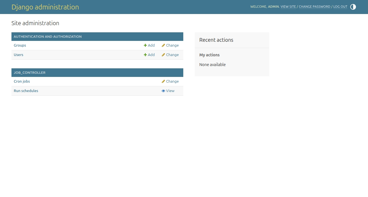
Task: Click Change for the Cron jobs row
Action: (x=170, y=81)
